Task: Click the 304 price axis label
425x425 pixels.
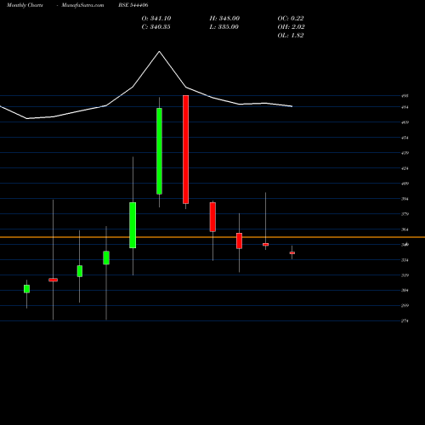Action: click(x=405, y=291)
